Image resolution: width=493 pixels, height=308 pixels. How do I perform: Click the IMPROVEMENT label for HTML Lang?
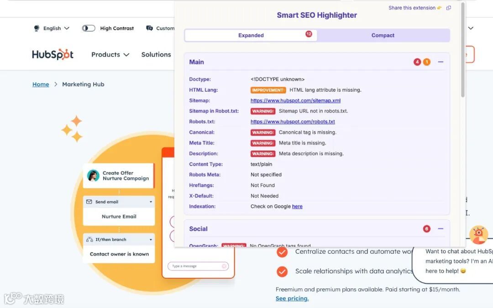pyautogui.click(x=268, y=90)
